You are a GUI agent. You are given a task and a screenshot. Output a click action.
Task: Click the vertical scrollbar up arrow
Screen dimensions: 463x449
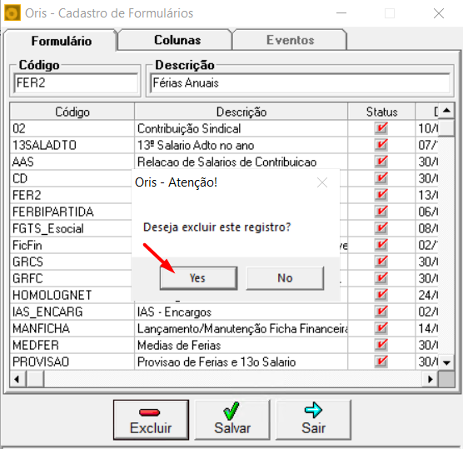click(446, 111)
